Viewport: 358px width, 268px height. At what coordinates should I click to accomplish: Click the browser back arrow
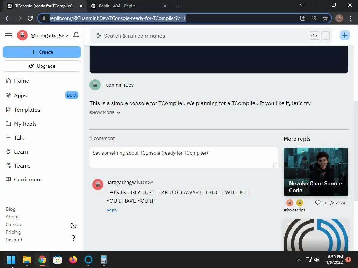tap(8, 18)
